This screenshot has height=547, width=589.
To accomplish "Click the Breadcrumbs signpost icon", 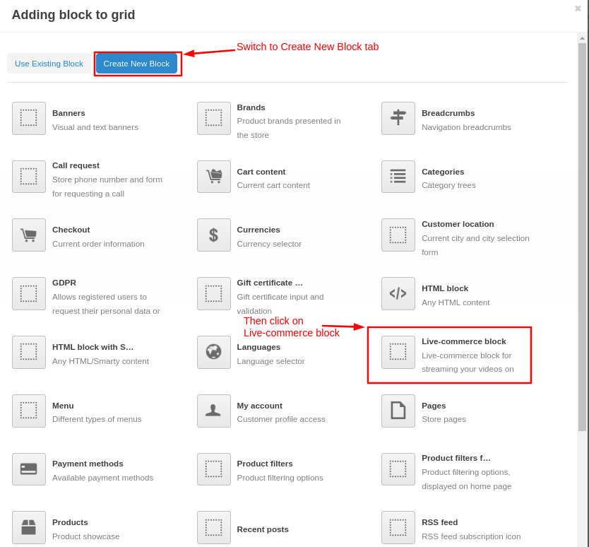I will point(398,118).
